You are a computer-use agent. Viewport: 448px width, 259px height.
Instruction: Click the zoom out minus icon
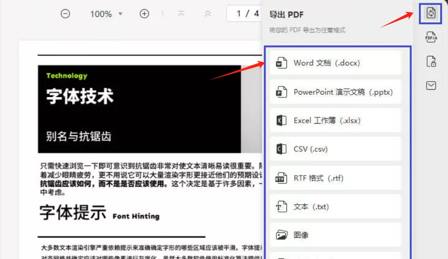pyautogui.click(x=66, y=14)
